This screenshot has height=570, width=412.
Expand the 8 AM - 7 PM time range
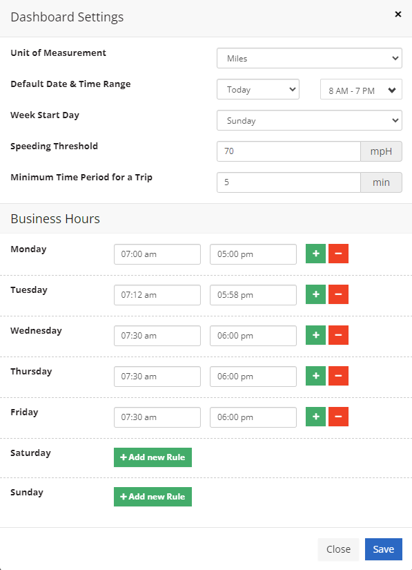[x=361, y=89]
